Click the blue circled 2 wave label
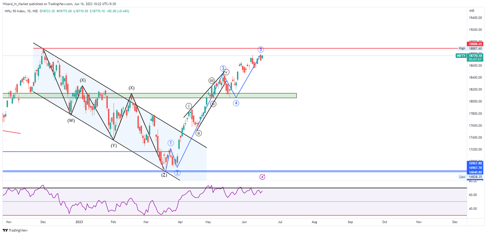The width and height of the screenshot is (487, 235). (178, 172)
